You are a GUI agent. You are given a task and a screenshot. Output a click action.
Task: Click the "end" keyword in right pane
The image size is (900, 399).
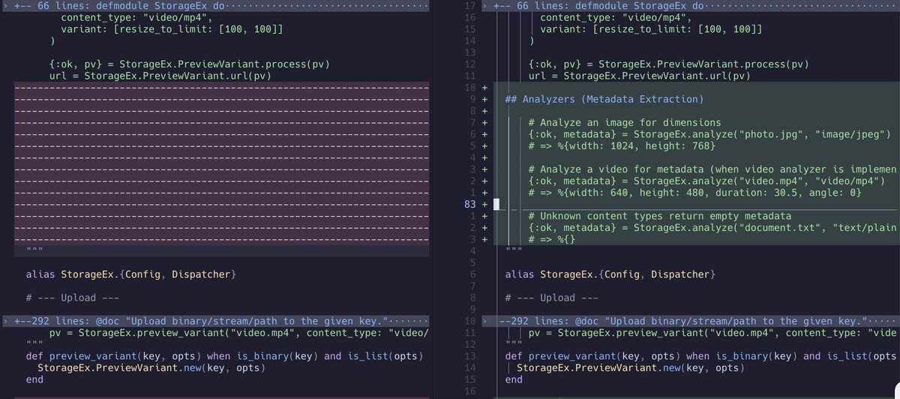click(x=514, y=379)
